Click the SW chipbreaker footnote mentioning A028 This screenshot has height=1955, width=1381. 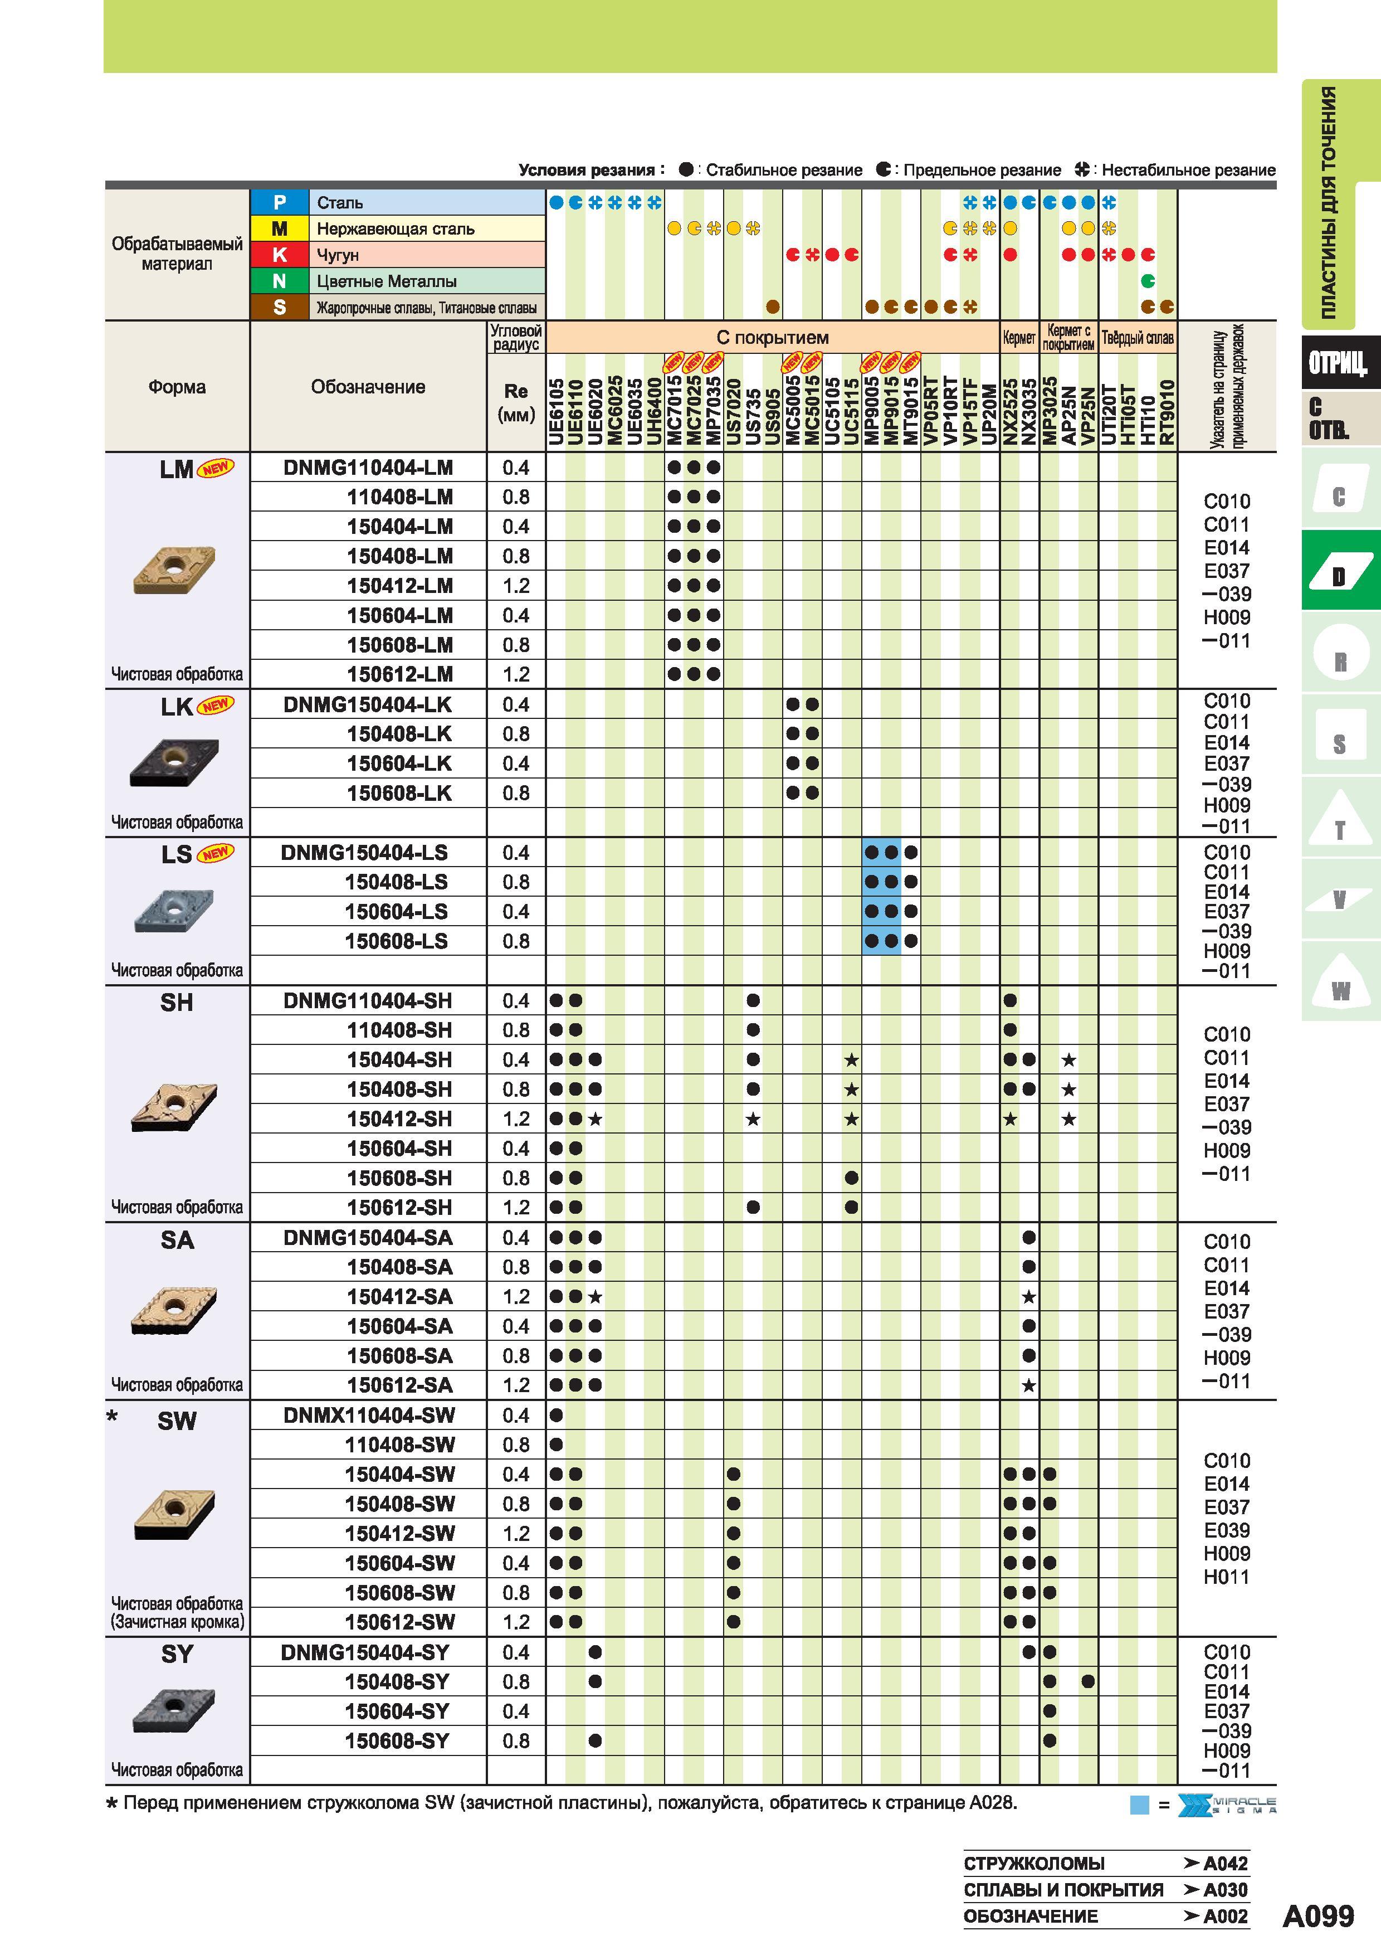click(x=562, y=1803)
